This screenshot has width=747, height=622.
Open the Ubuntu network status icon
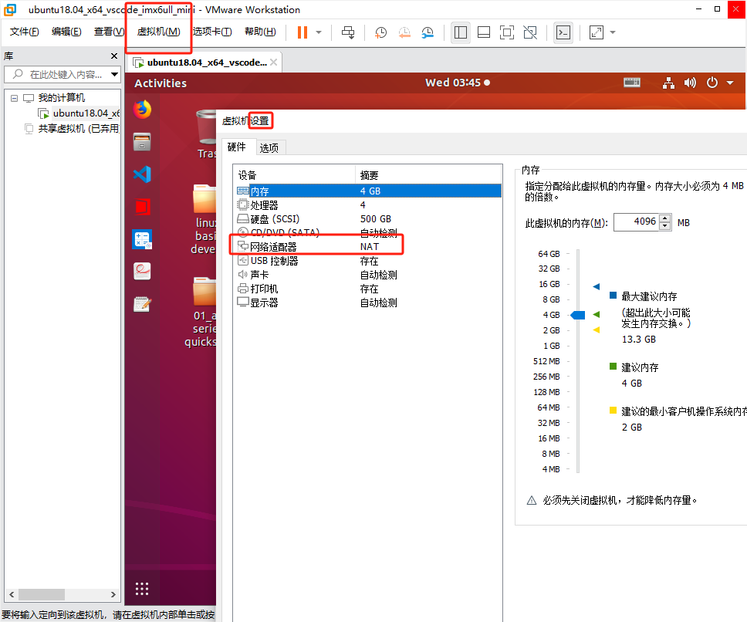coord(669,83)
